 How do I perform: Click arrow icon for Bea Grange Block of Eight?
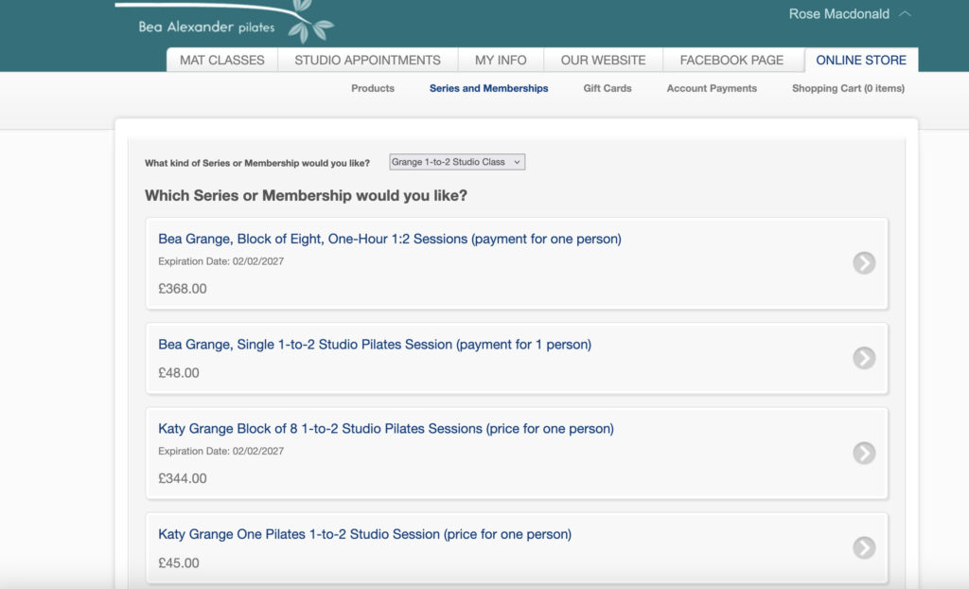[x=864, y=263]
